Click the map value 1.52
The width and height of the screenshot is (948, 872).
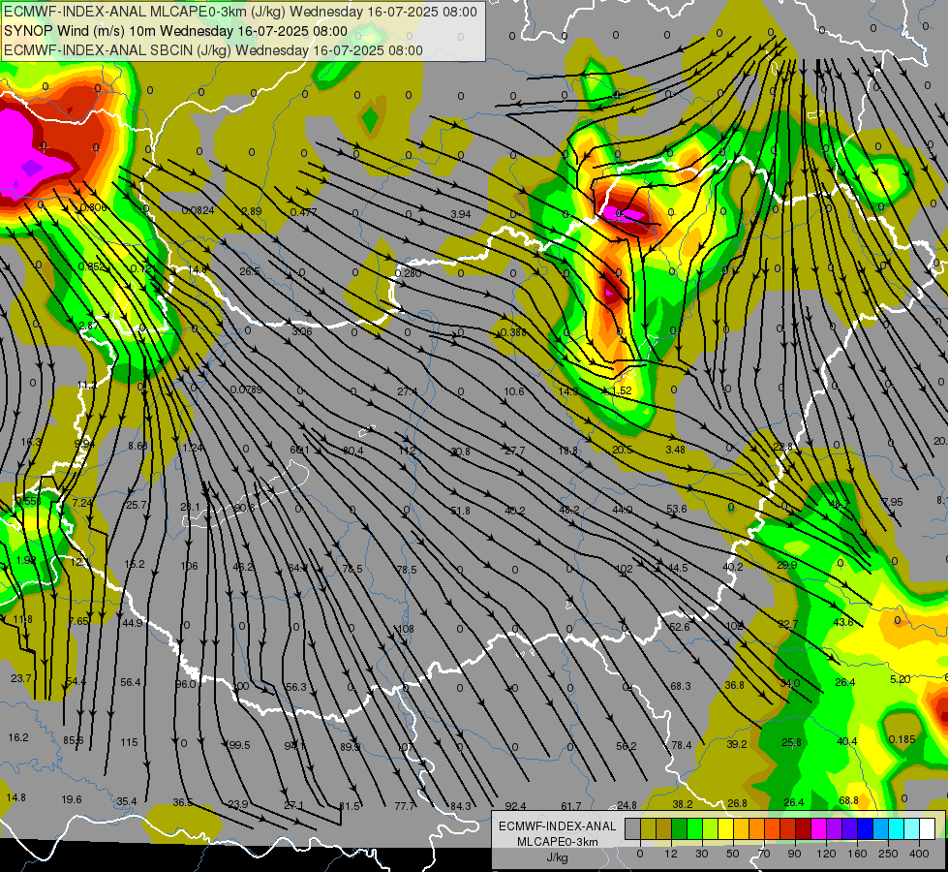coord(621,390)
